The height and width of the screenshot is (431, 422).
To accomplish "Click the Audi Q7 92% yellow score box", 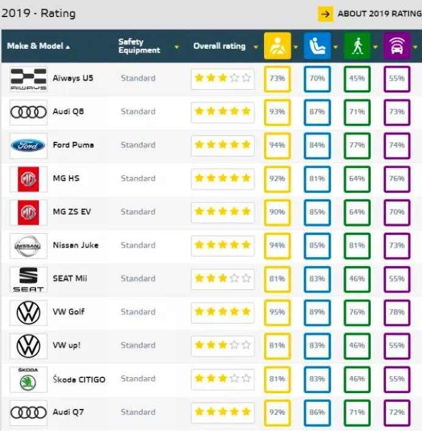I will 277,412.
